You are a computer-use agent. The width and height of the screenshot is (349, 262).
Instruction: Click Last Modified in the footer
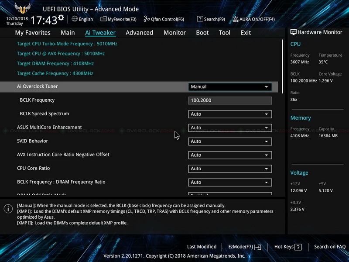(x=202, y=247)
